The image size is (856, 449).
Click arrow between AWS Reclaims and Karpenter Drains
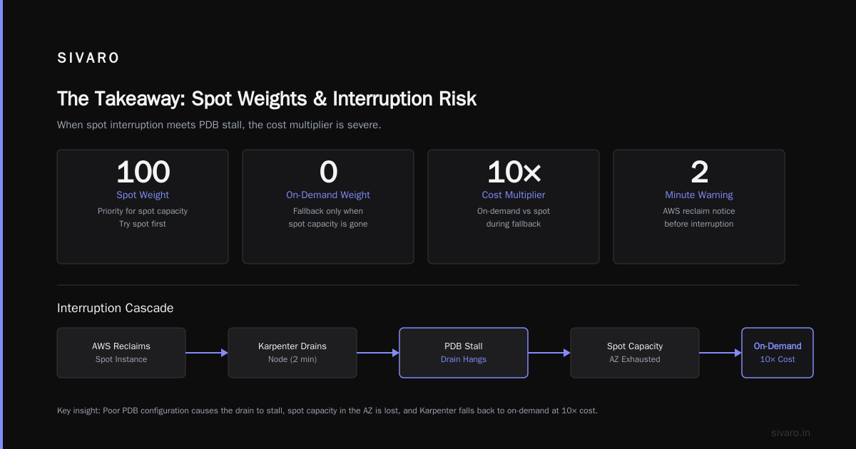point(207,353)
